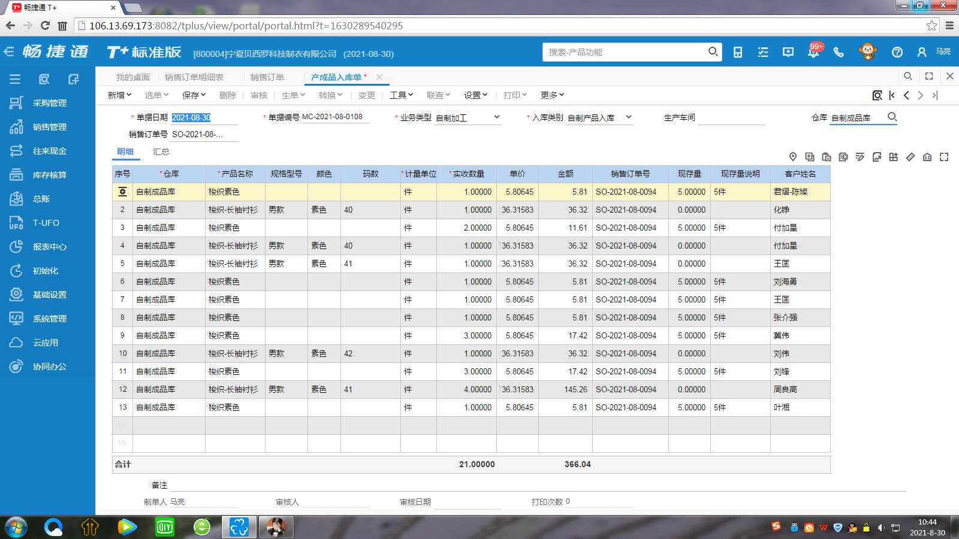Open the 设置 dropdown menu
This screenshot has width=959, height=539.
475,95
